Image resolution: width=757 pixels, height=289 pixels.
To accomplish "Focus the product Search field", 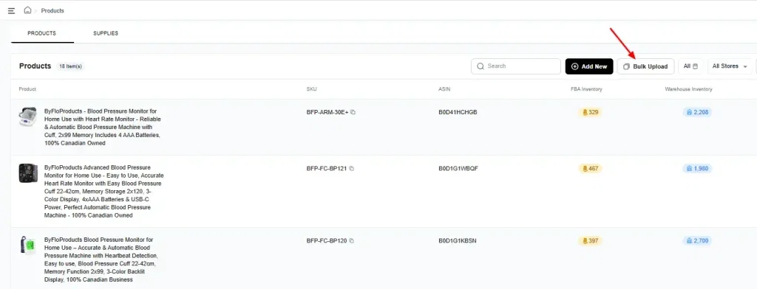I will [x=515, y=66].
